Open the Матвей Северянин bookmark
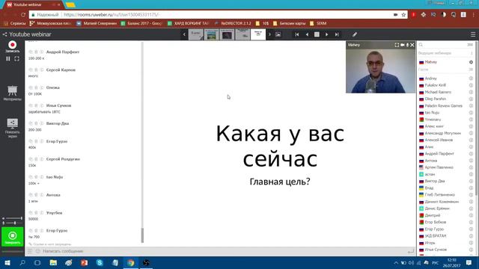Image resolution: width=479 pixels, height=269 pixels. click(97, 23)
